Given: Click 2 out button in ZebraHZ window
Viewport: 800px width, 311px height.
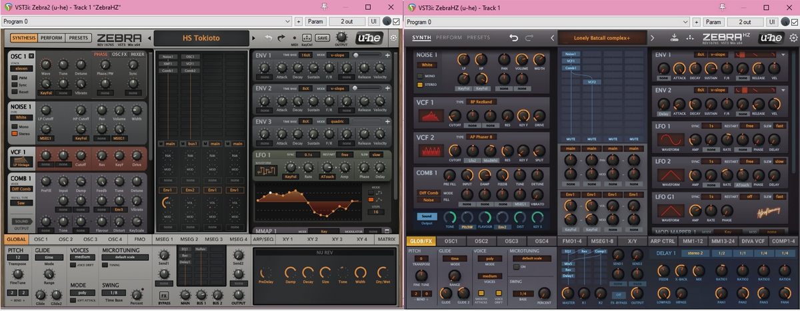Looking at the screenshot, I should (x=746, y=21).
